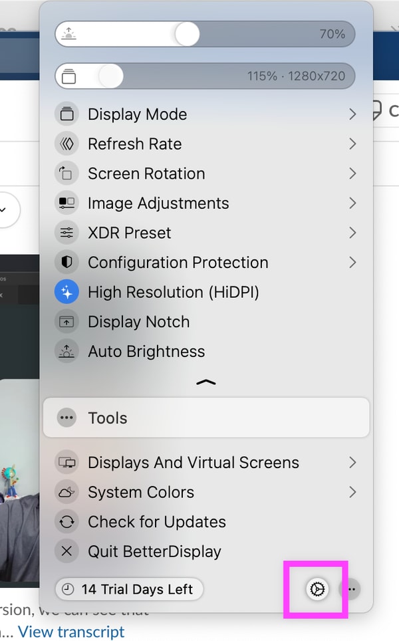Click the Image Adjustments icon
399x641 pixels.
point(66,203)
